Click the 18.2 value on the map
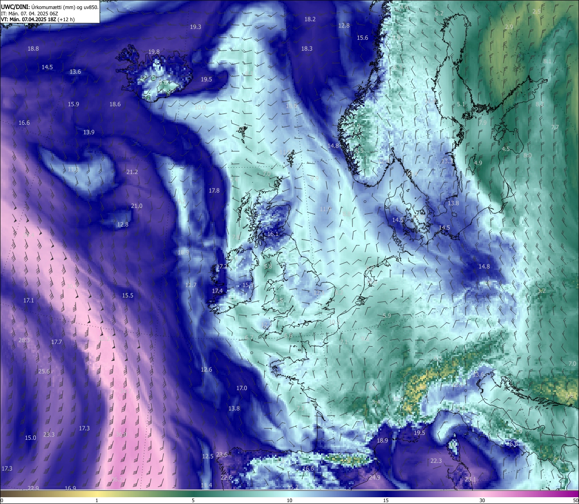Image resolution: width=579 pixels, height=504 pixels. pos(310,19)
